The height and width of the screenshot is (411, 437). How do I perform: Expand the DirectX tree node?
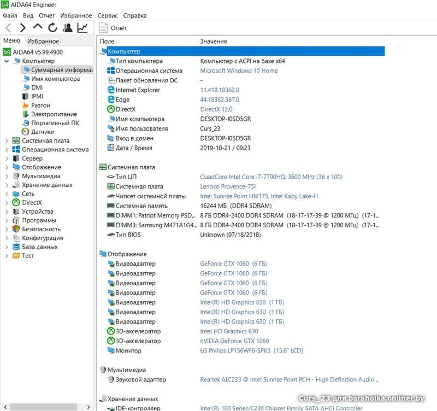point(7,203)
